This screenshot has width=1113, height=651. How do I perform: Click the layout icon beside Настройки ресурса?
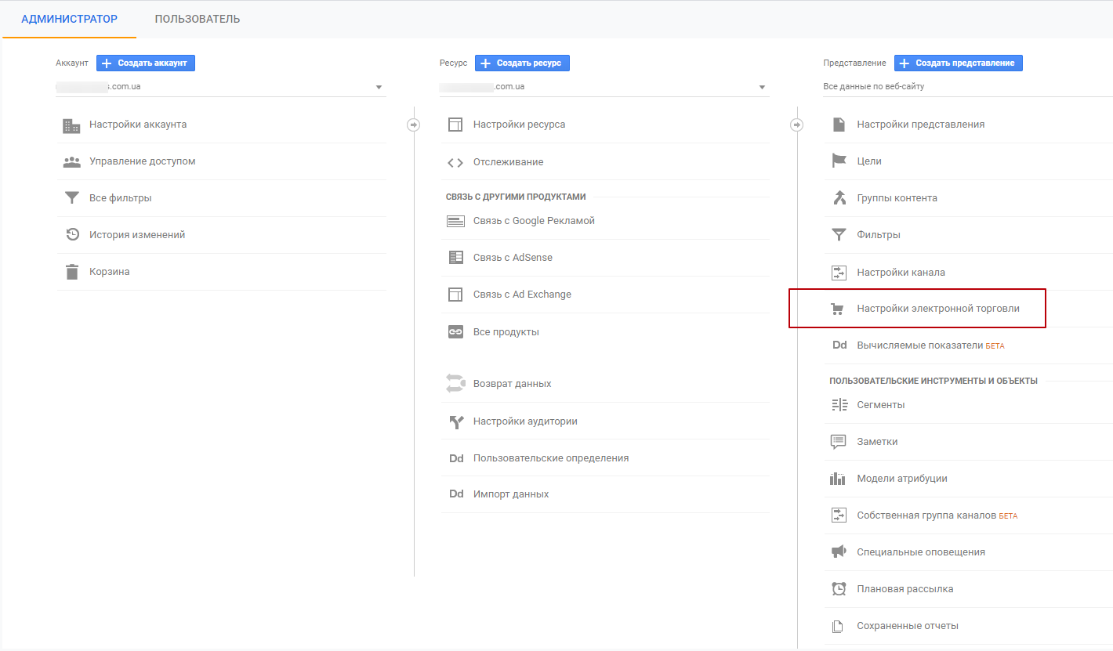(x=455, y=125)
